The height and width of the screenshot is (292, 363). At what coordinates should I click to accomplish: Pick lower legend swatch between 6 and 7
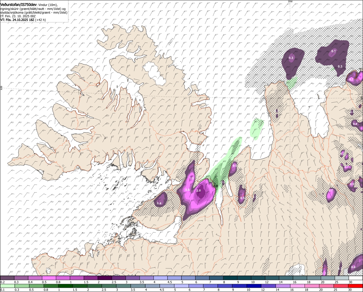[196, 286]
